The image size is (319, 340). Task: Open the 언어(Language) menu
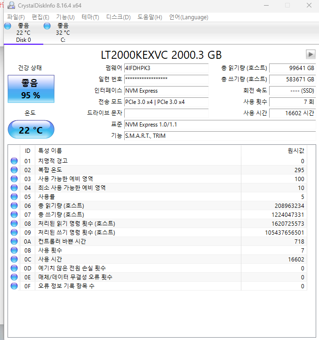click(x=189, y=17)
